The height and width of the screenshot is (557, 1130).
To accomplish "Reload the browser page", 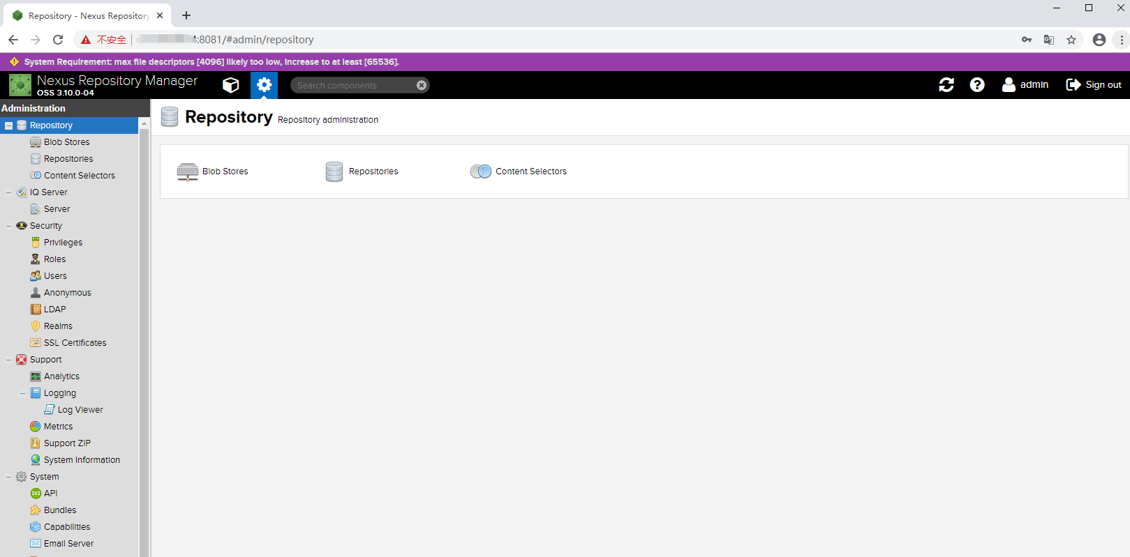I will (58, 40).
